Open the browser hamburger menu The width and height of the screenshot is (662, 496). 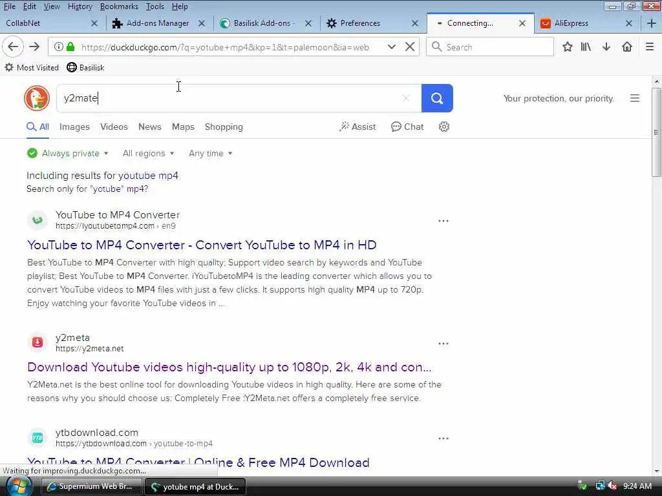click(650, 46)
